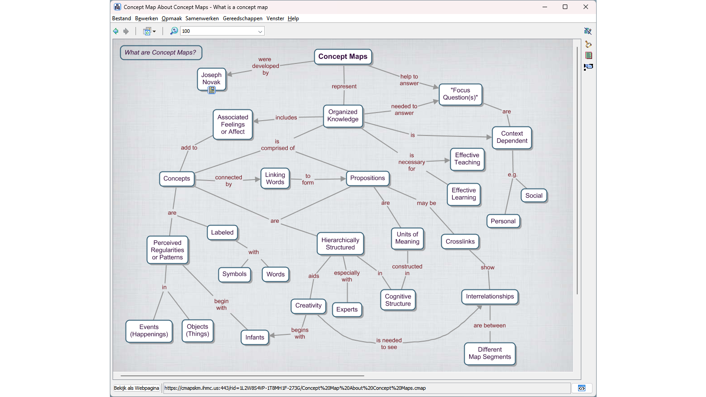Click the embed code icon in status bar

[582, 388]
